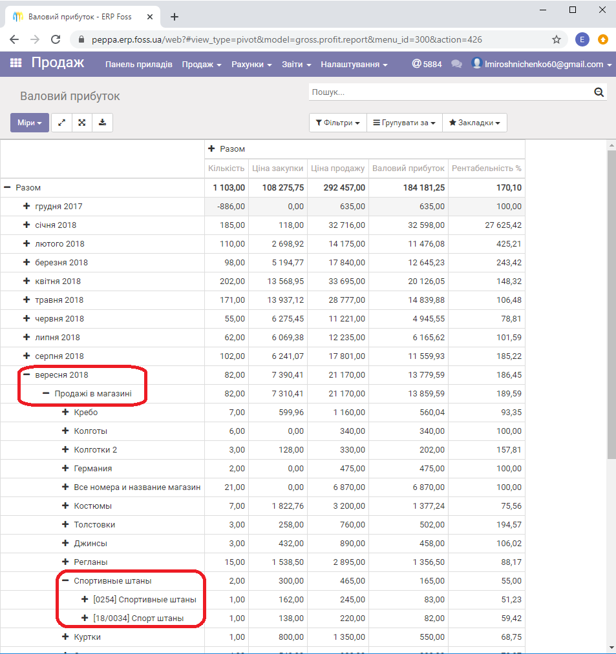Expand the липня 2018 row
This screenshot has width=616, height=654.
click(27, 337)
